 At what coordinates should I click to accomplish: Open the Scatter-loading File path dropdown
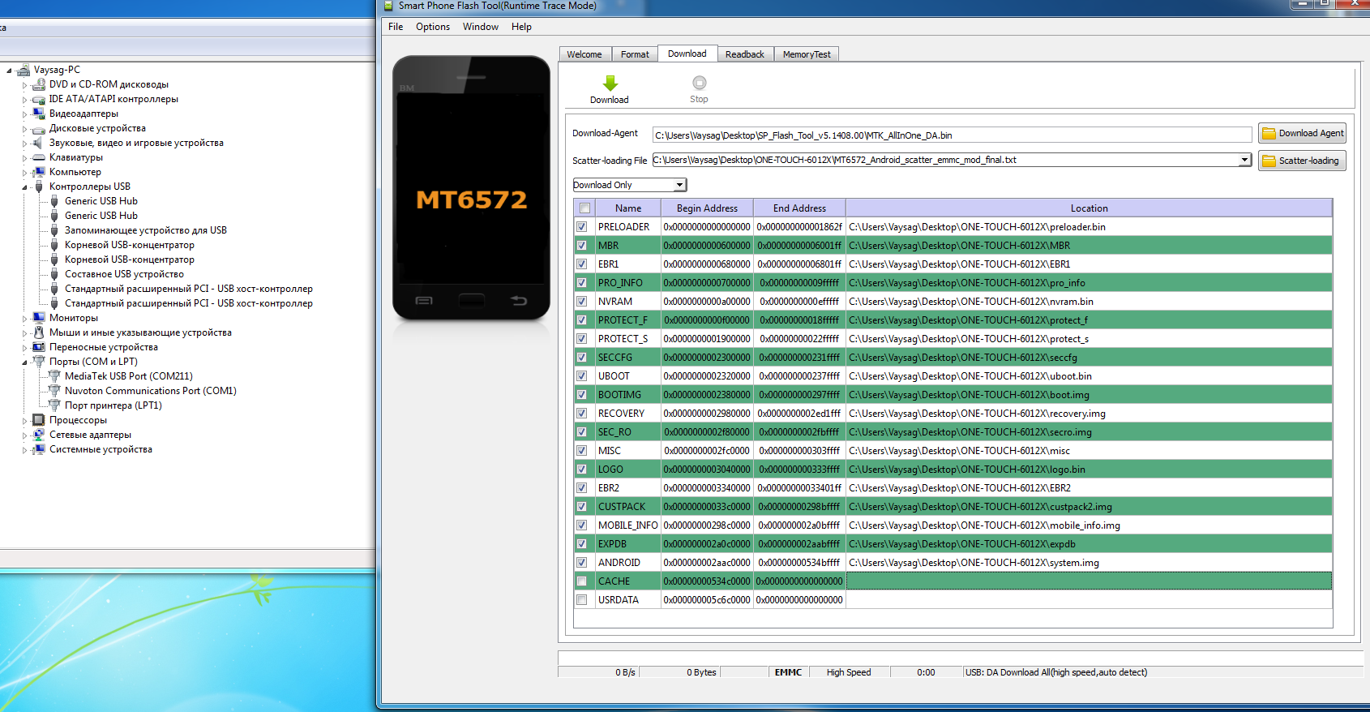(1244, 160)
